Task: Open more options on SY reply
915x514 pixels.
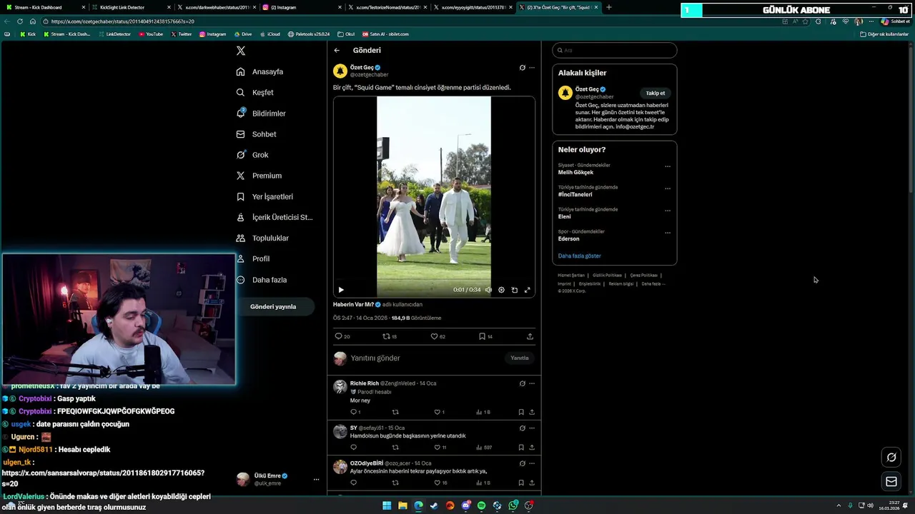Action: (x=532, y=428)
